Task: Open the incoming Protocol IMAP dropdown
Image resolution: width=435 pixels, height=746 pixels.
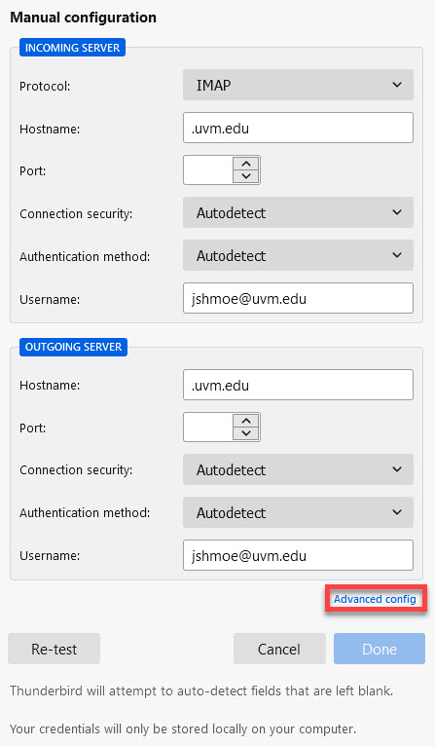Action: (x=298, y=85)
